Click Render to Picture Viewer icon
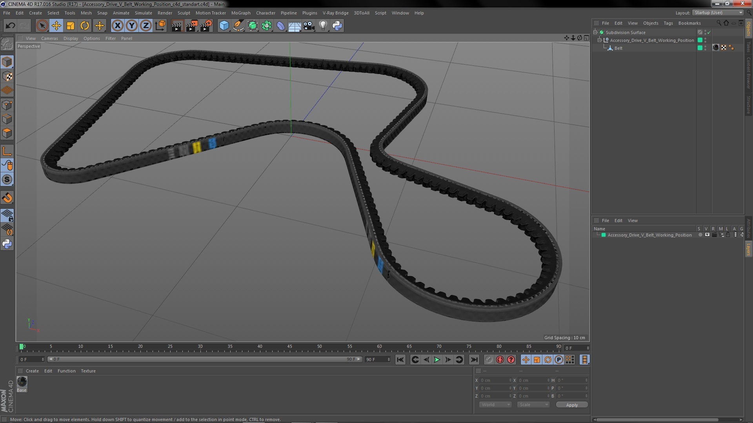The image size is (753, 423). click(x=191, y=26)
